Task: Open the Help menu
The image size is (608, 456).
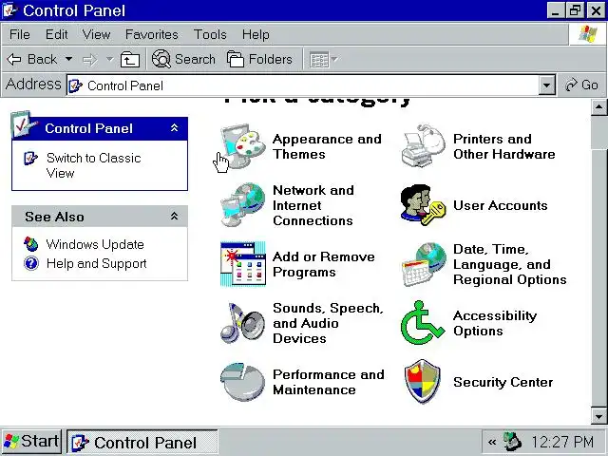Action: pyautogui.click(x=256, y=34)
